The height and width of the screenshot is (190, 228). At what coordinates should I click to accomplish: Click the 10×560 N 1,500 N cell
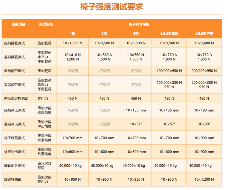(104, 57)
